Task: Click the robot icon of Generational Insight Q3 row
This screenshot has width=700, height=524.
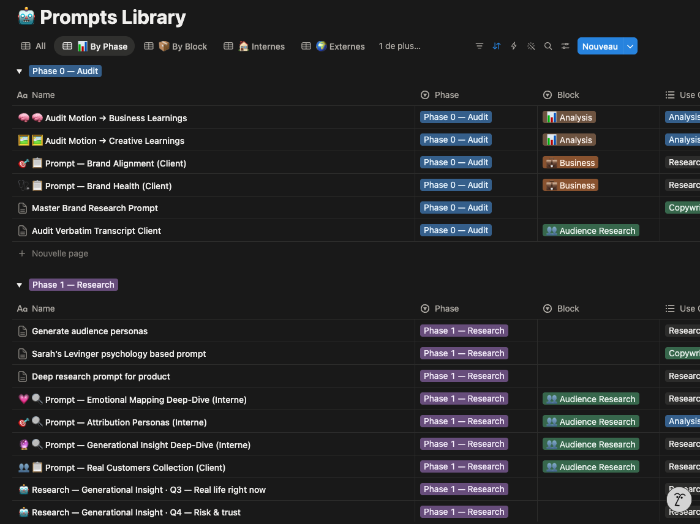Action: pyautogui.click(x=24, y=490)
